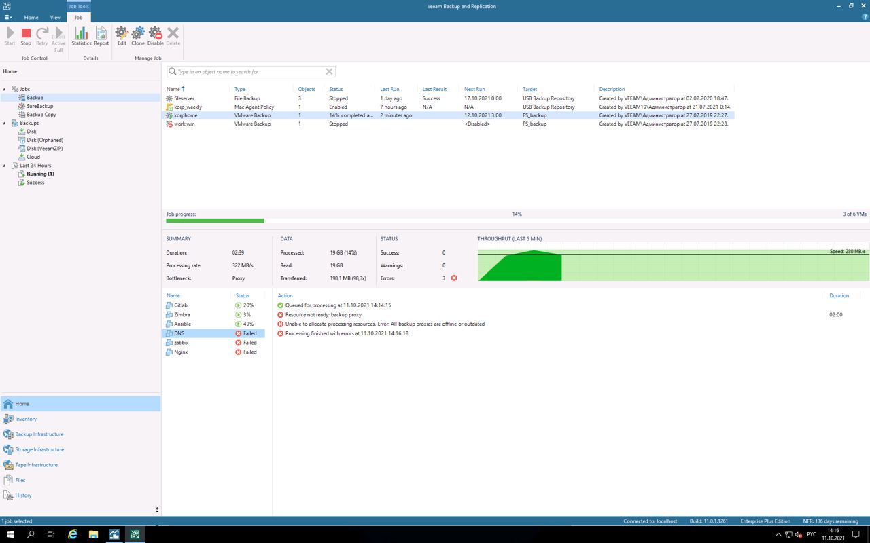The width and height of the screenshot is (870, 543).
Task: Clone the selected job
Action: coord(138,36)
